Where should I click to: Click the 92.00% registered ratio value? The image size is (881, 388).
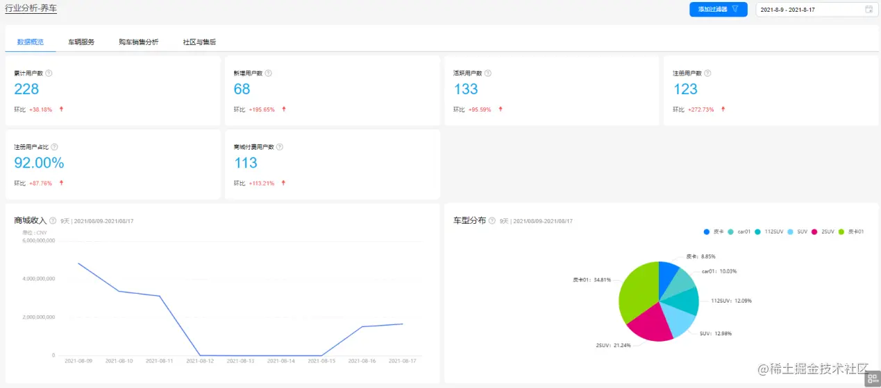coord(39,164)
